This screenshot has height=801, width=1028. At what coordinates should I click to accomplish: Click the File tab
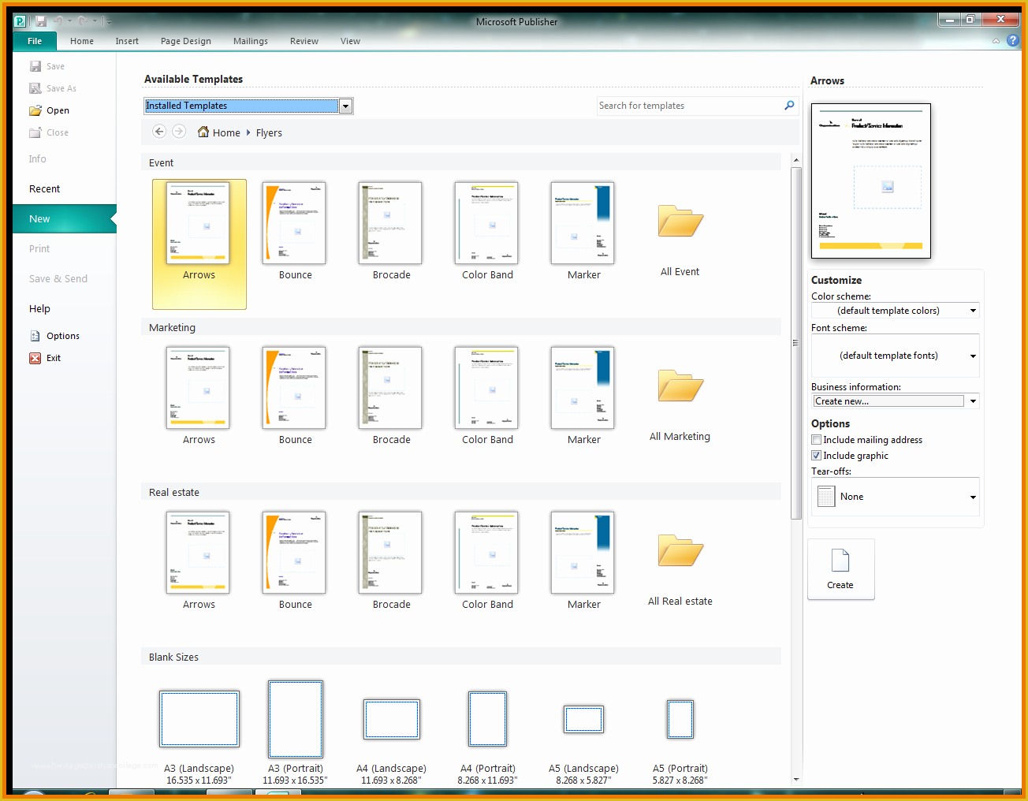35,41
